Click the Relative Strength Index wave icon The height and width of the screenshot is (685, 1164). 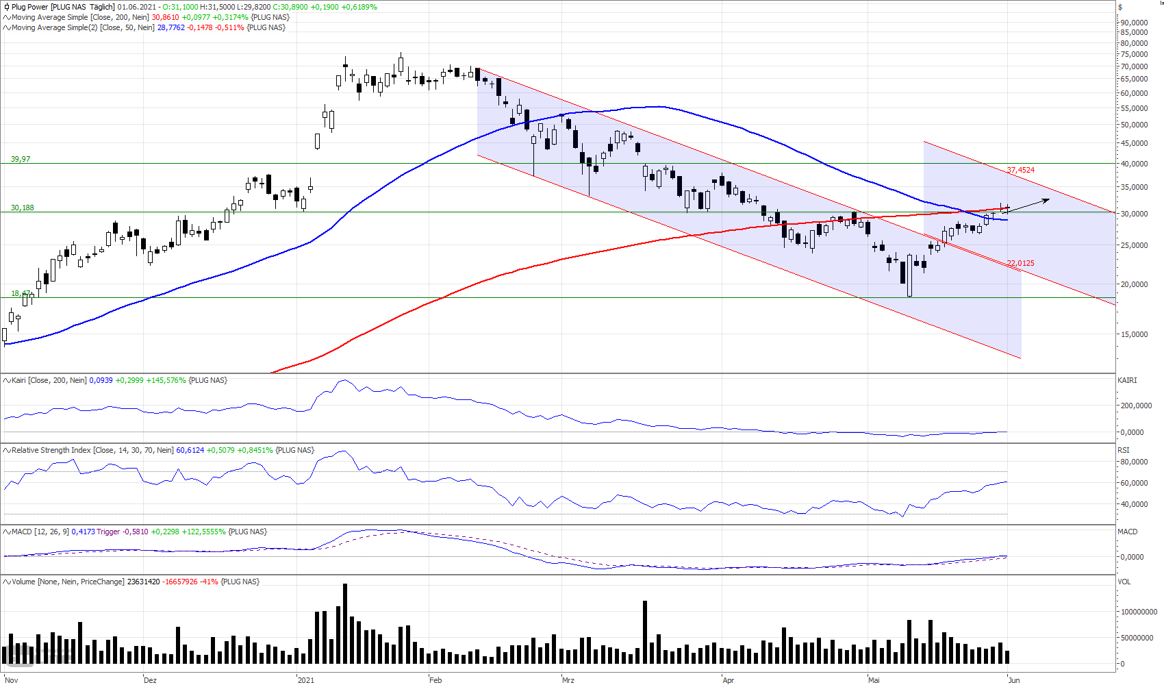7,450
